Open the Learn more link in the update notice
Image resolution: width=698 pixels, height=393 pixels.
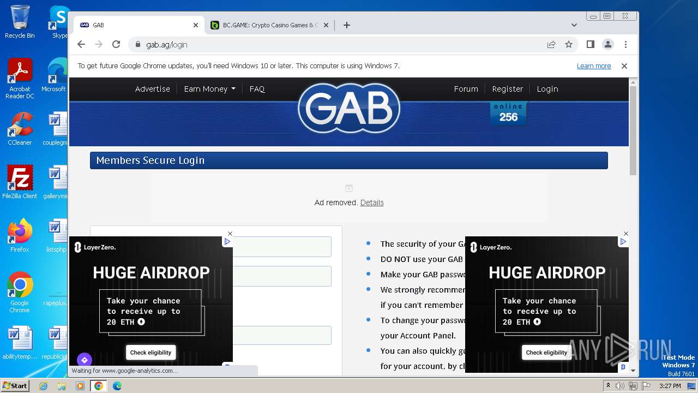(x=594, y=66)
